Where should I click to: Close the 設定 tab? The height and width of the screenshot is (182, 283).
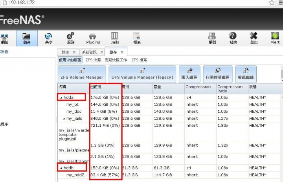(74, 52)
